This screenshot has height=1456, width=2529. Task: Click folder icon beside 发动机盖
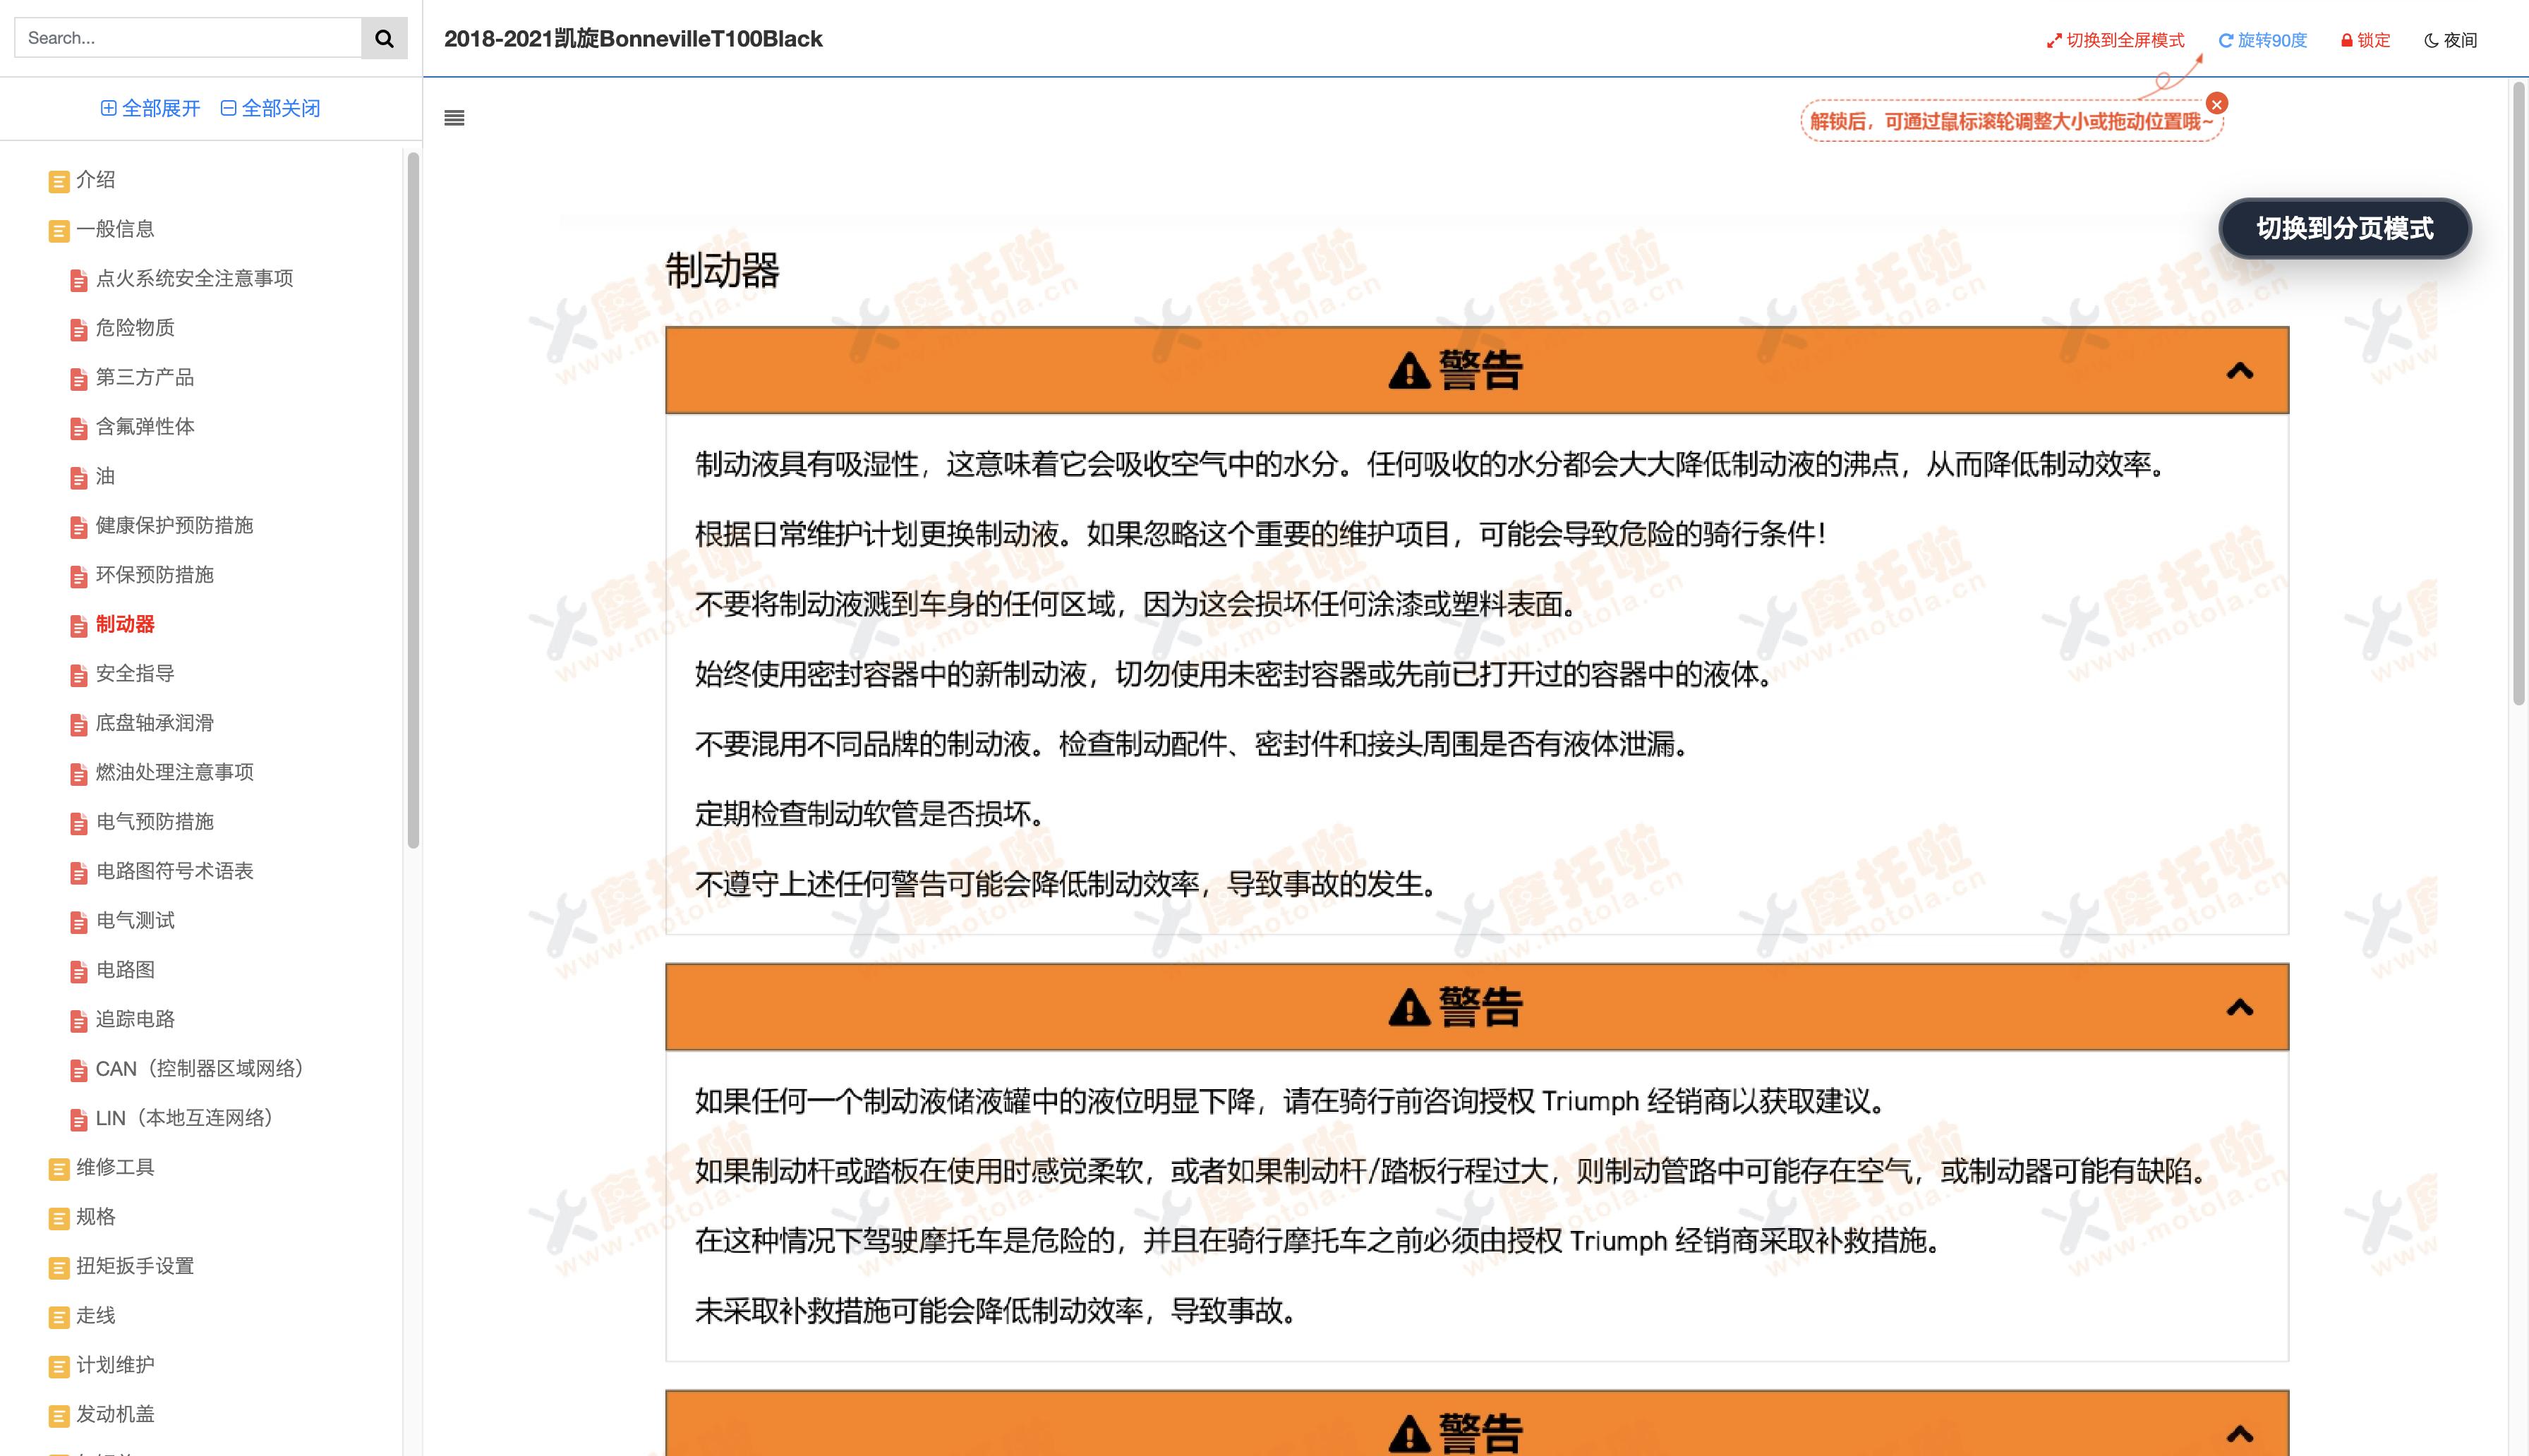coord(59,1416)
